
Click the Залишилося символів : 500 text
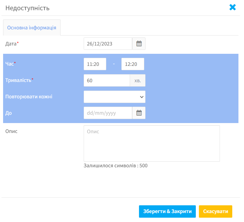pyautogui.click(x=116, y=166)
